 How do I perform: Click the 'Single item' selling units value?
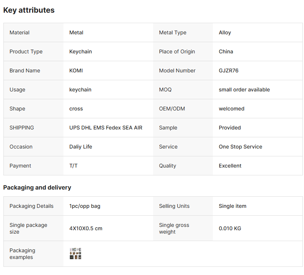[233, 206]
